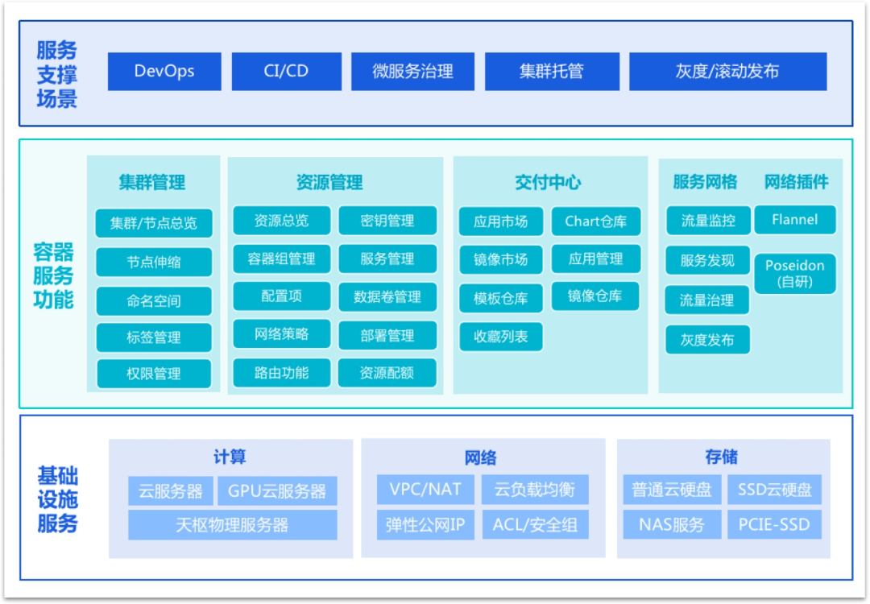Click the 密钥管理 item

[x=387, y=221]
